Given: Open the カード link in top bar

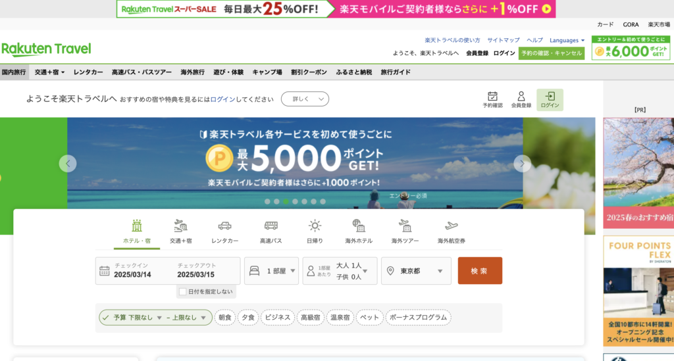Looking at the screenshot, I should [606, 24].
